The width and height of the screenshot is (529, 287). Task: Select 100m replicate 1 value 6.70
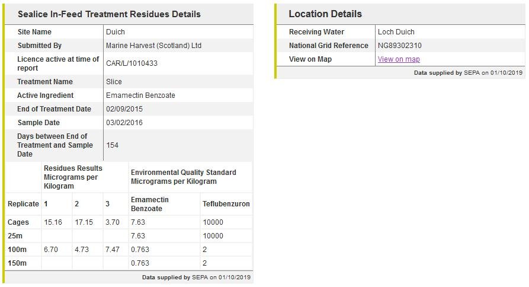[x=51, y=250]
